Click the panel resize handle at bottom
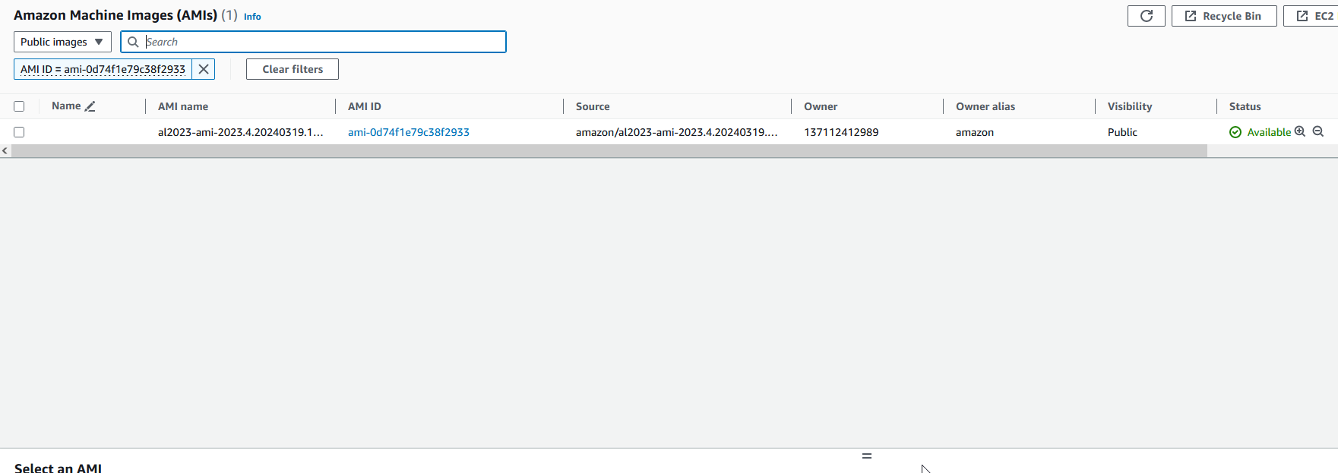1338x473 pixels. [x=866, y=456]
